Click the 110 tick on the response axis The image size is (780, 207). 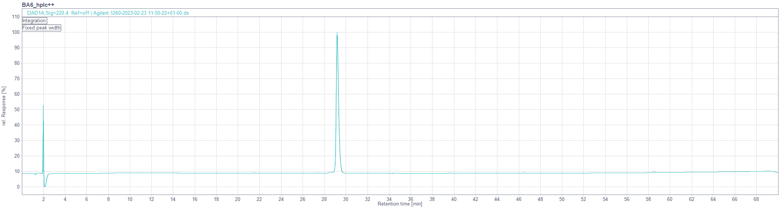click(16, 17)
